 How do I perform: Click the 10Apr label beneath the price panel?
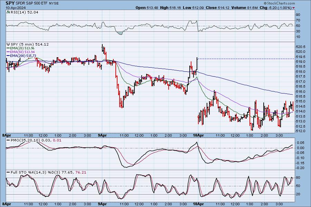pyautogui.click(x=198, y=136)
